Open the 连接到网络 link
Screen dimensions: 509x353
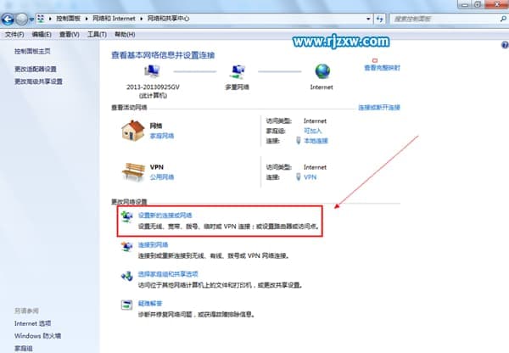154,245
